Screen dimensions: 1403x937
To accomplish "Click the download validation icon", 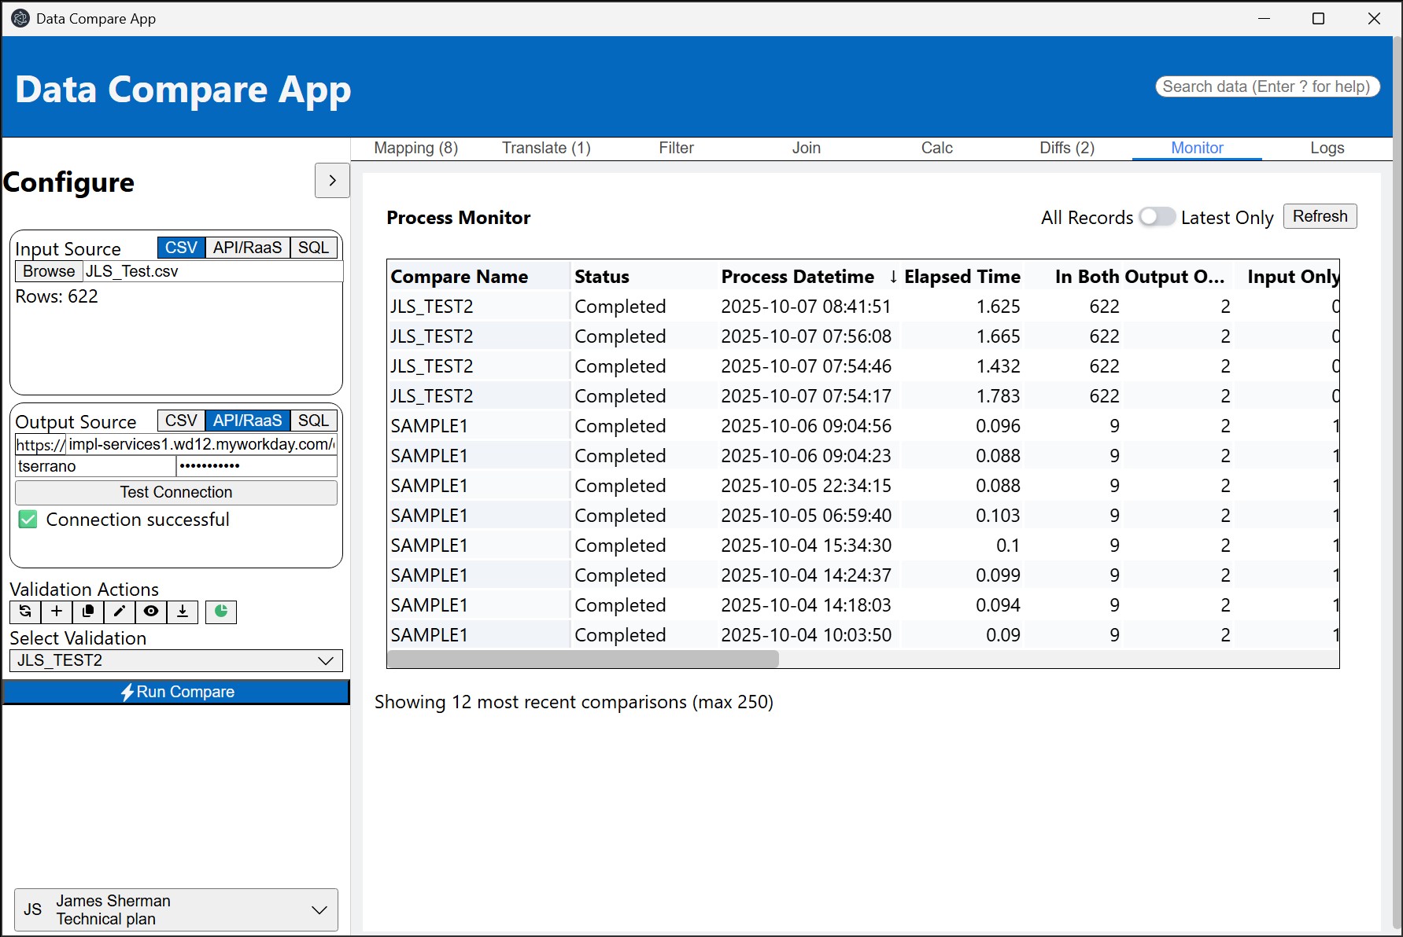I will 183,612.
